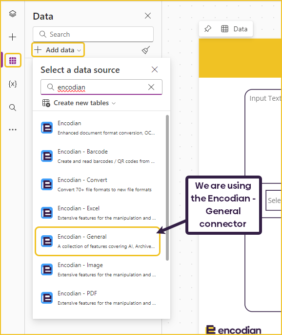Open the Data grid icon in sidebar
This screenshot has width=282, height=335.
point(13,61)
